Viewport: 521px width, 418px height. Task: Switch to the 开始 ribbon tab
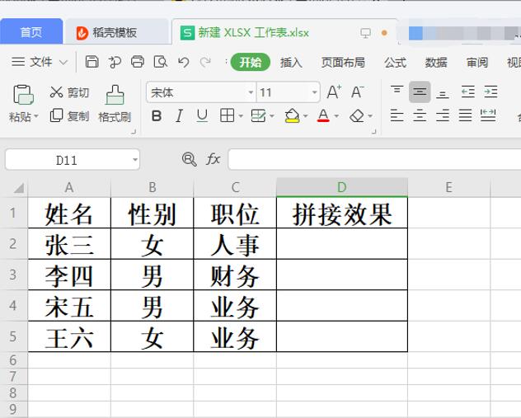point(251,62)
